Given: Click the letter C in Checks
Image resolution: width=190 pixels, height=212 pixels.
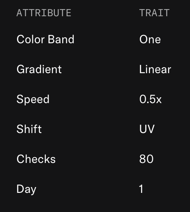Looking at the screenshot, I should pos(21,159).
